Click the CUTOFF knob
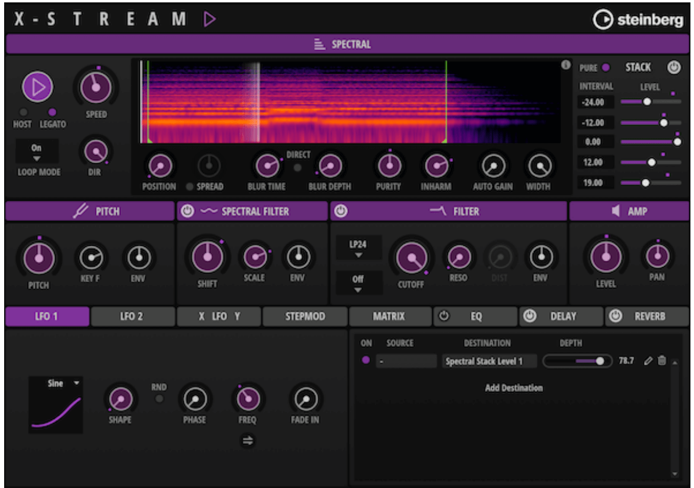The height and width of the screenshot is (488, 694). coord(411,258)
